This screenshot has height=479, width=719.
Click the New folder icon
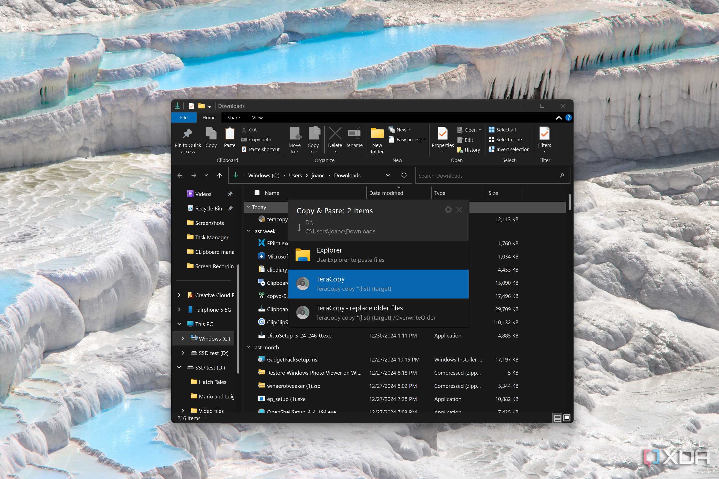coord(377,134)
